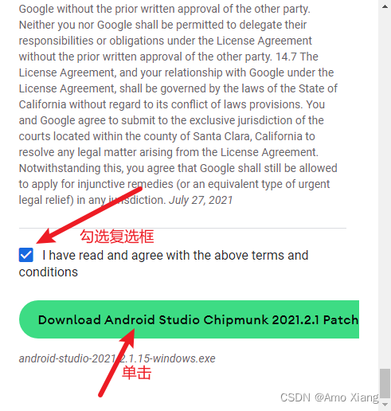
Task: Click the "Notwithstanding this" sentence start
Action: click(72, 168)
